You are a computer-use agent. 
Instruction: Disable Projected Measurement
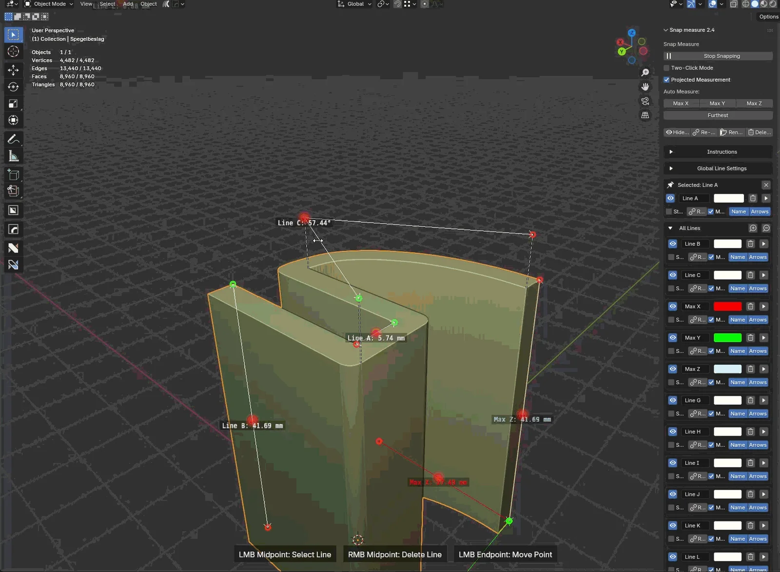667,79
